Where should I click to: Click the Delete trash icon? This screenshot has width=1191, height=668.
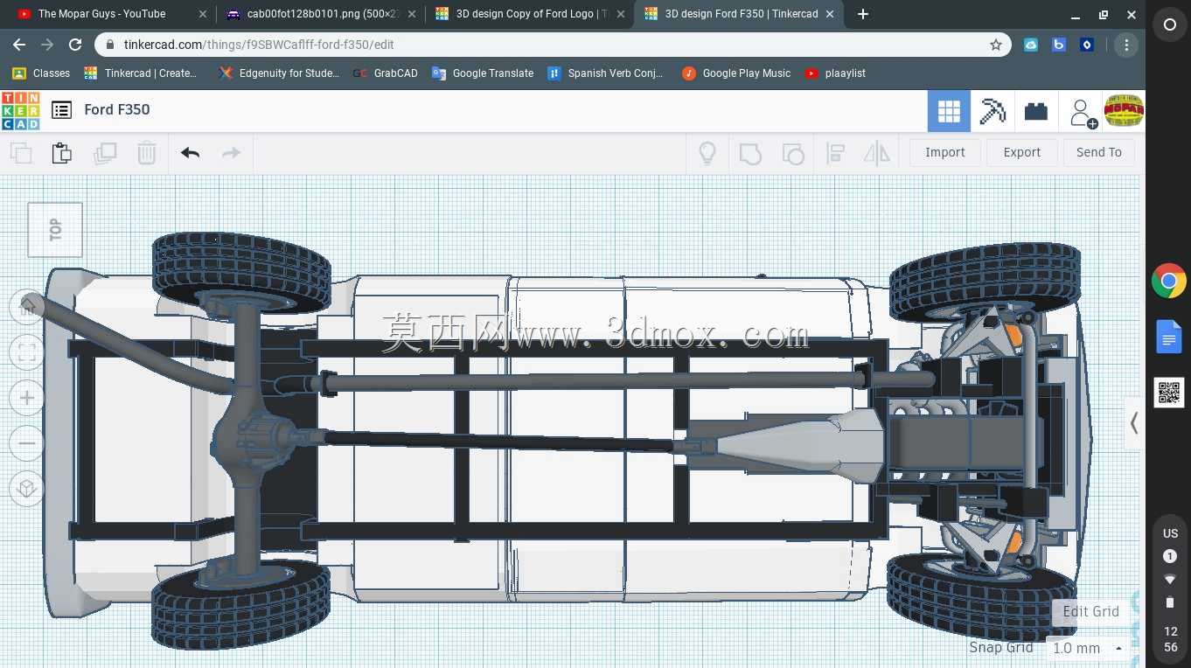coord(147,153)
